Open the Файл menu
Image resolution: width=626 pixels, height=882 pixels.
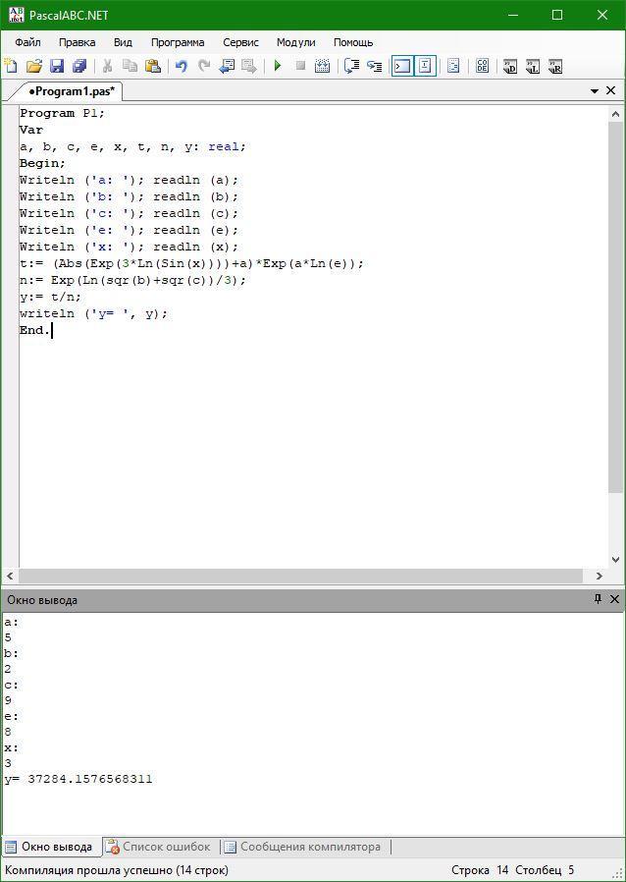pos(27,43)
